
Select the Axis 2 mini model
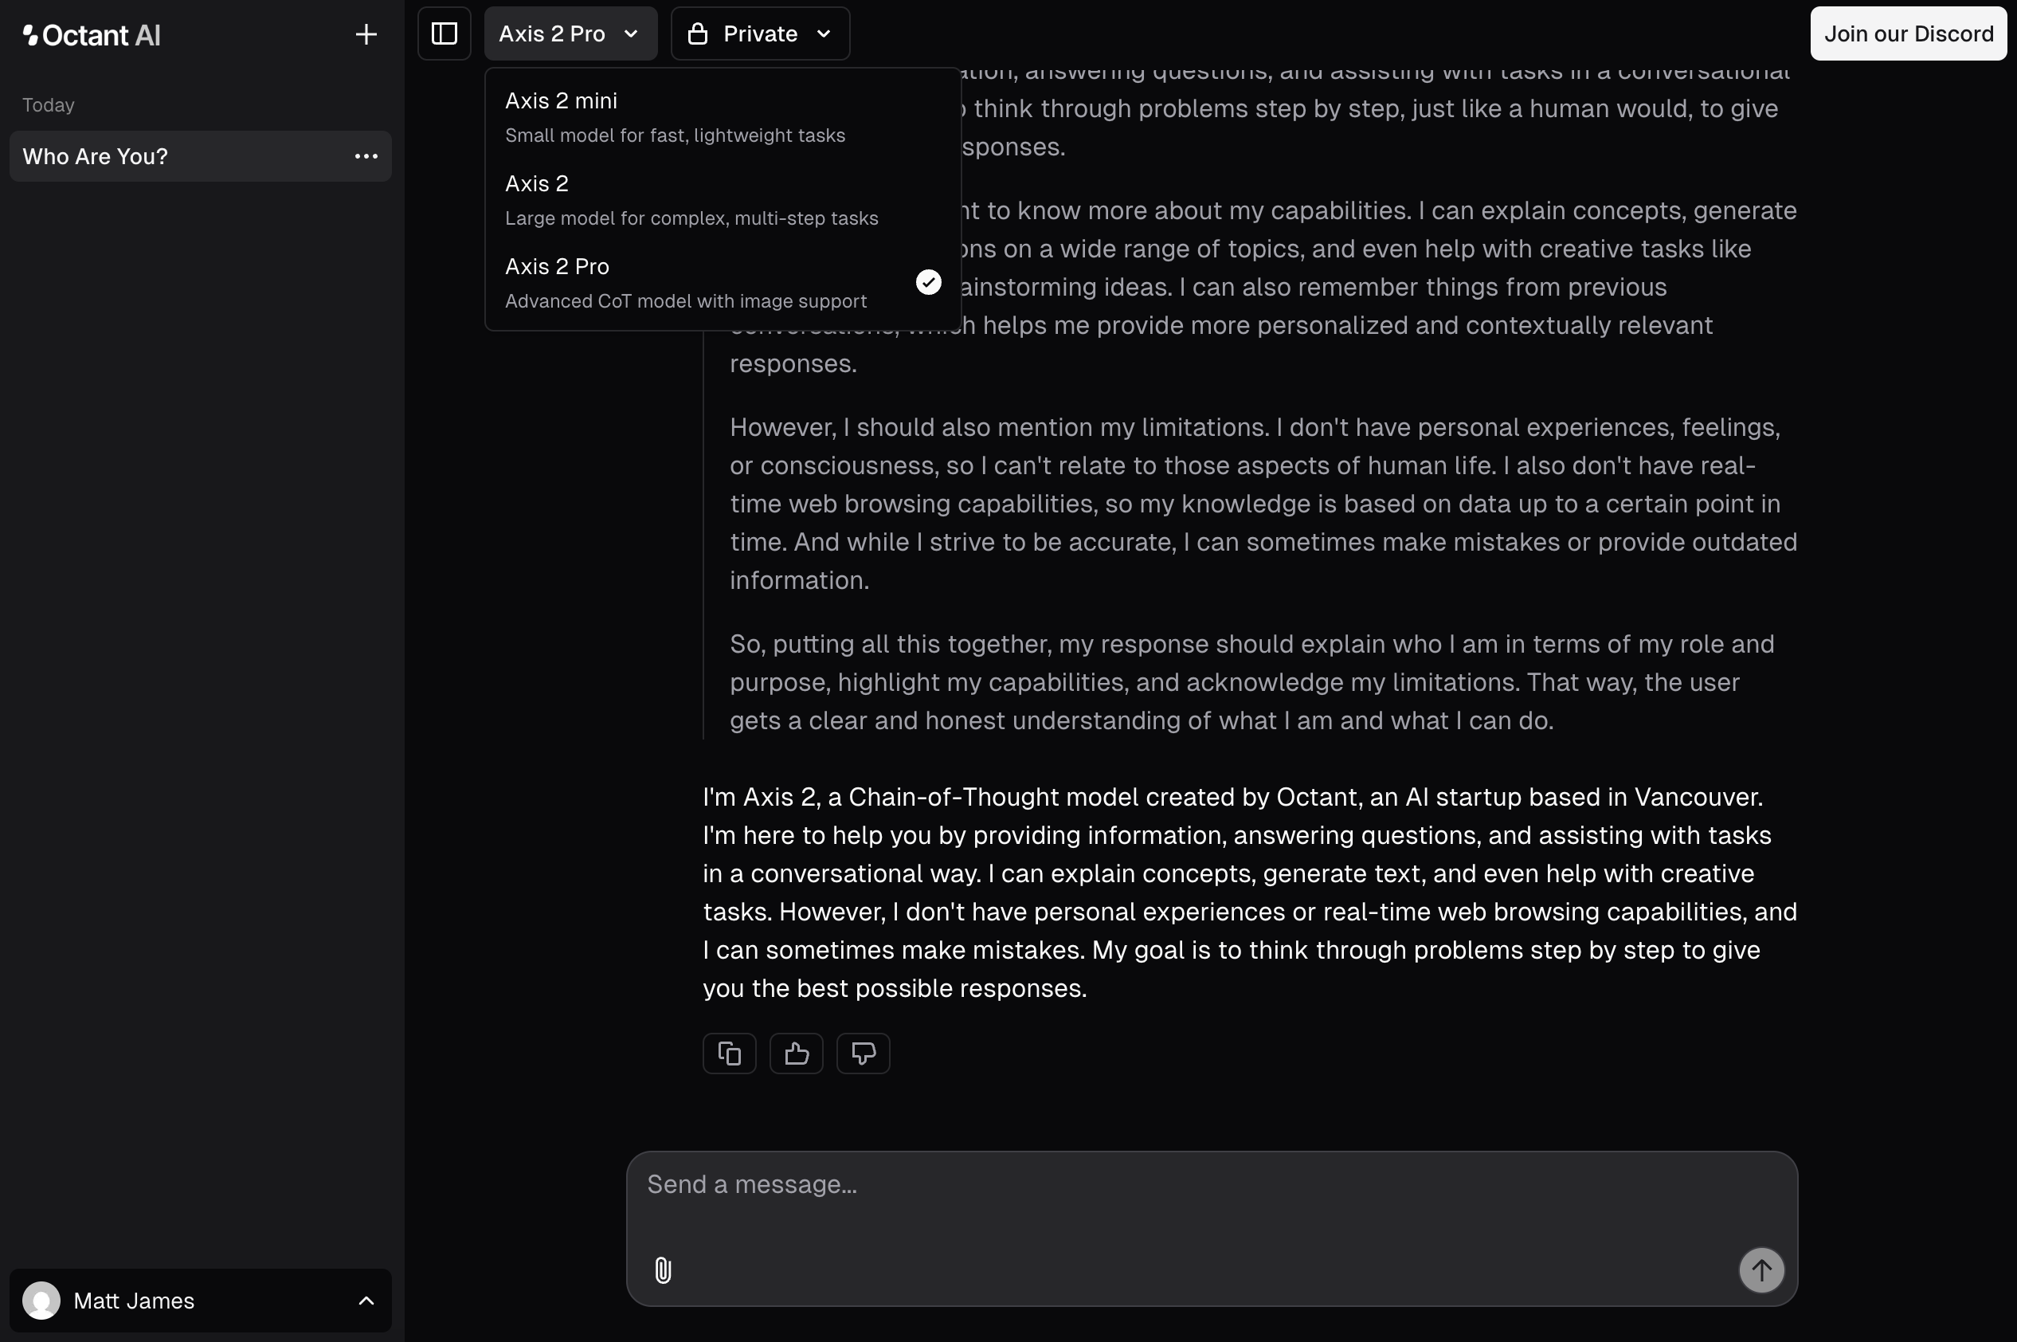(674, 116)
